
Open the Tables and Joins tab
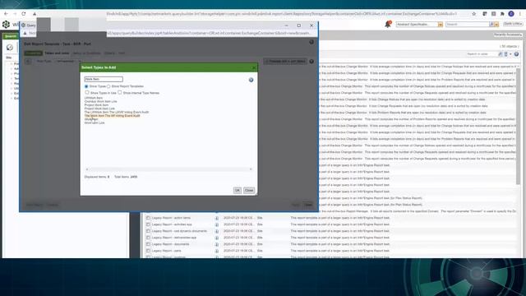click(57, 53)
